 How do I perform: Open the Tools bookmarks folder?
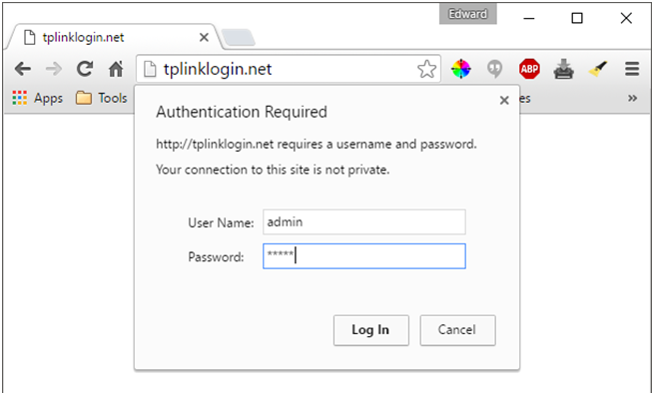[x=102, y=99]
